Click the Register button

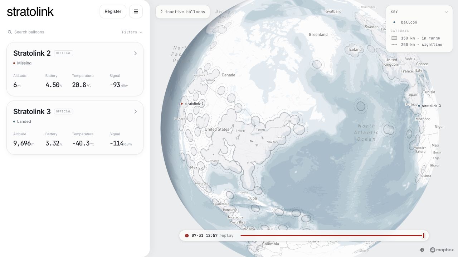point(113,11)
